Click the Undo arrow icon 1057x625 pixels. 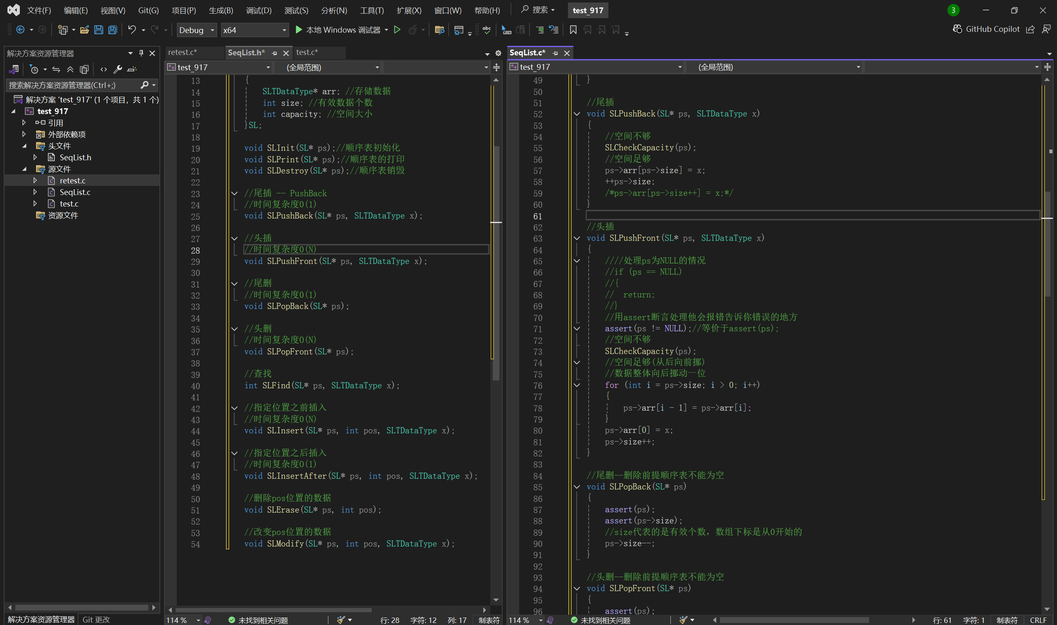(132, 30)
